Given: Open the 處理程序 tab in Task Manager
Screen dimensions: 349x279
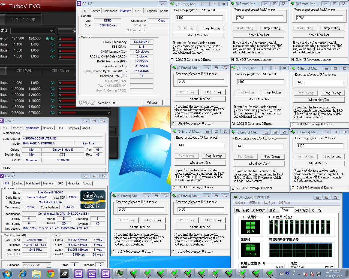Looking at the screenshot, I should [259, 210].
